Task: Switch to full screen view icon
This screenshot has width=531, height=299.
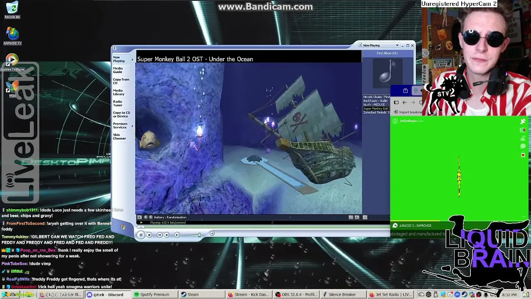Action: point(365,217)
